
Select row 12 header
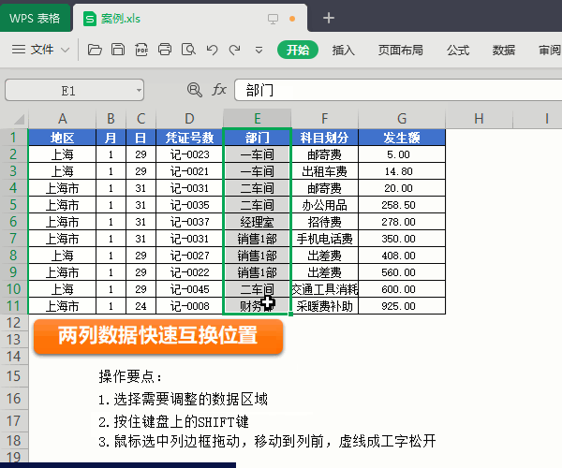coord(14,323)
